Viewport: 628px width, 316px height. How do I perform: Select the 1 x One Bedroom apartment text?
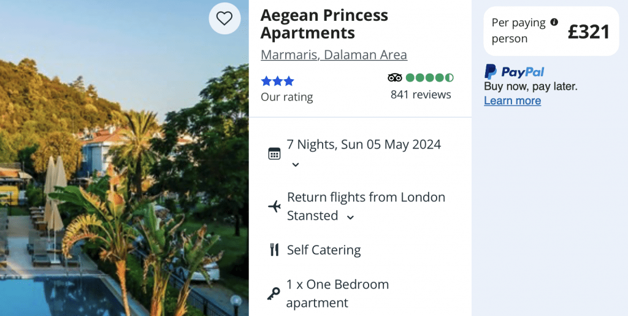pos(337,293)
